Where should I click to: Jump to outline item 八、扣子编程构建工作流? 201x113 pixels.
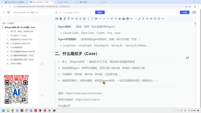point(20,60)
